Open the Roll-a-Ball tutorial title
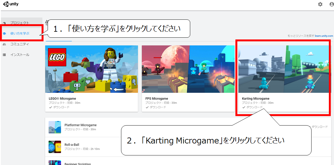Viewport: 334px width, 165px height. coord(72,145)
